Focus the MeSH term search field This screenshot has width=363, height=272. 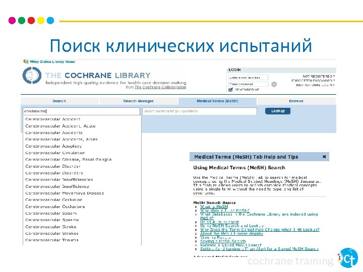pyautogui.click(x=82, y=111)
